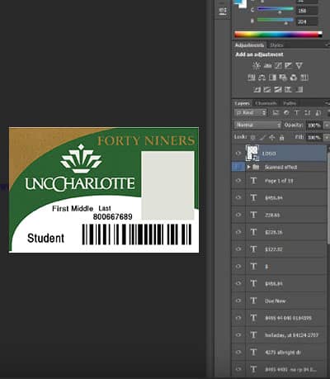The image size is (330, 379).
Task: Click the photo placeholder on the ID card
Action: 167,185
